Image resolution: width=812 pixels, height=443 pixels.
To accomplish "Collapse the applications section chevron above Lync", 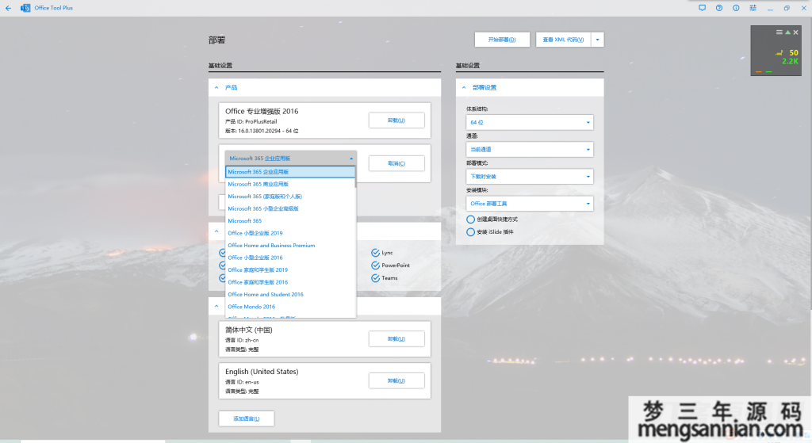I will tap(216, 231).
